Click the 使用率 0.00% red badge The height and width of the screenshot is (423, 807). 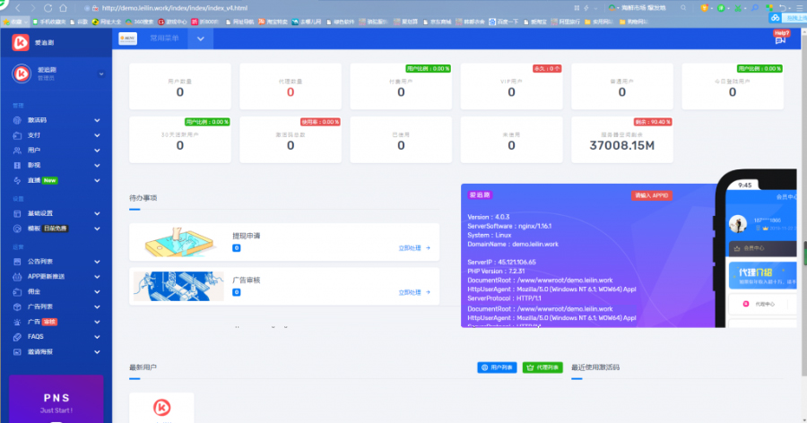320,122
